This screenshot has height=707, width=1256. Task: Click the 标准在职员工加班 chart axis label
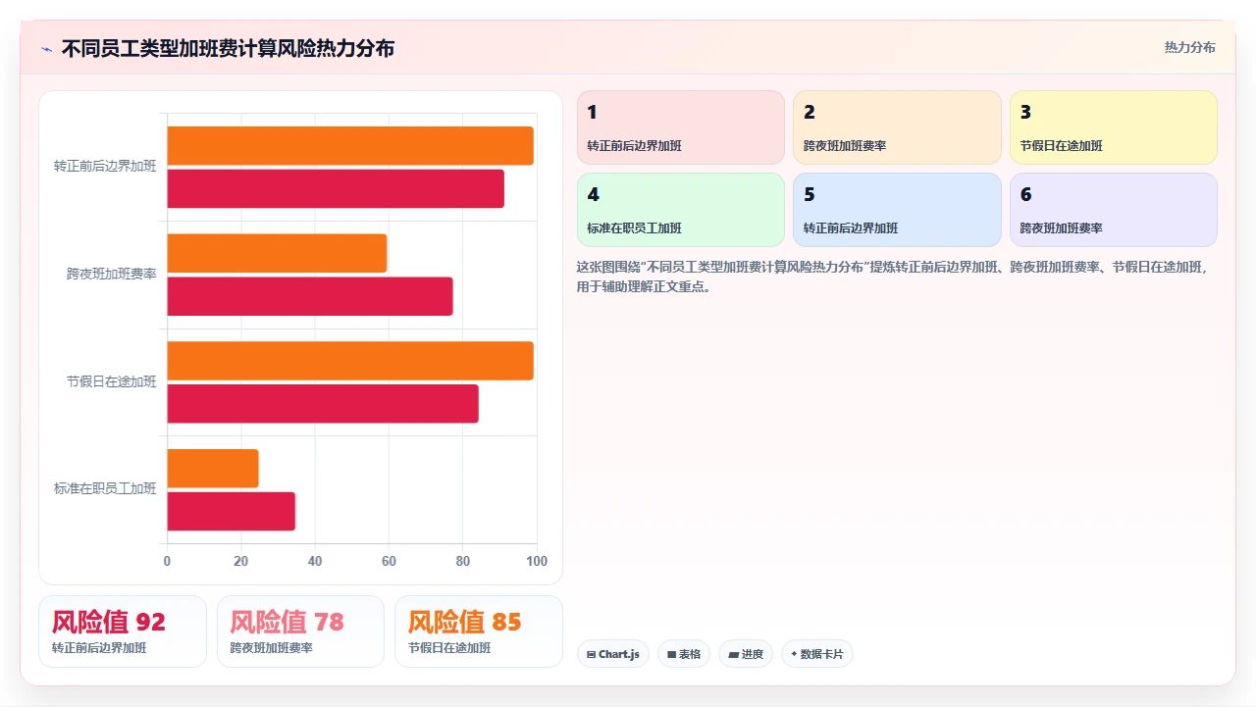pos(105,489)
